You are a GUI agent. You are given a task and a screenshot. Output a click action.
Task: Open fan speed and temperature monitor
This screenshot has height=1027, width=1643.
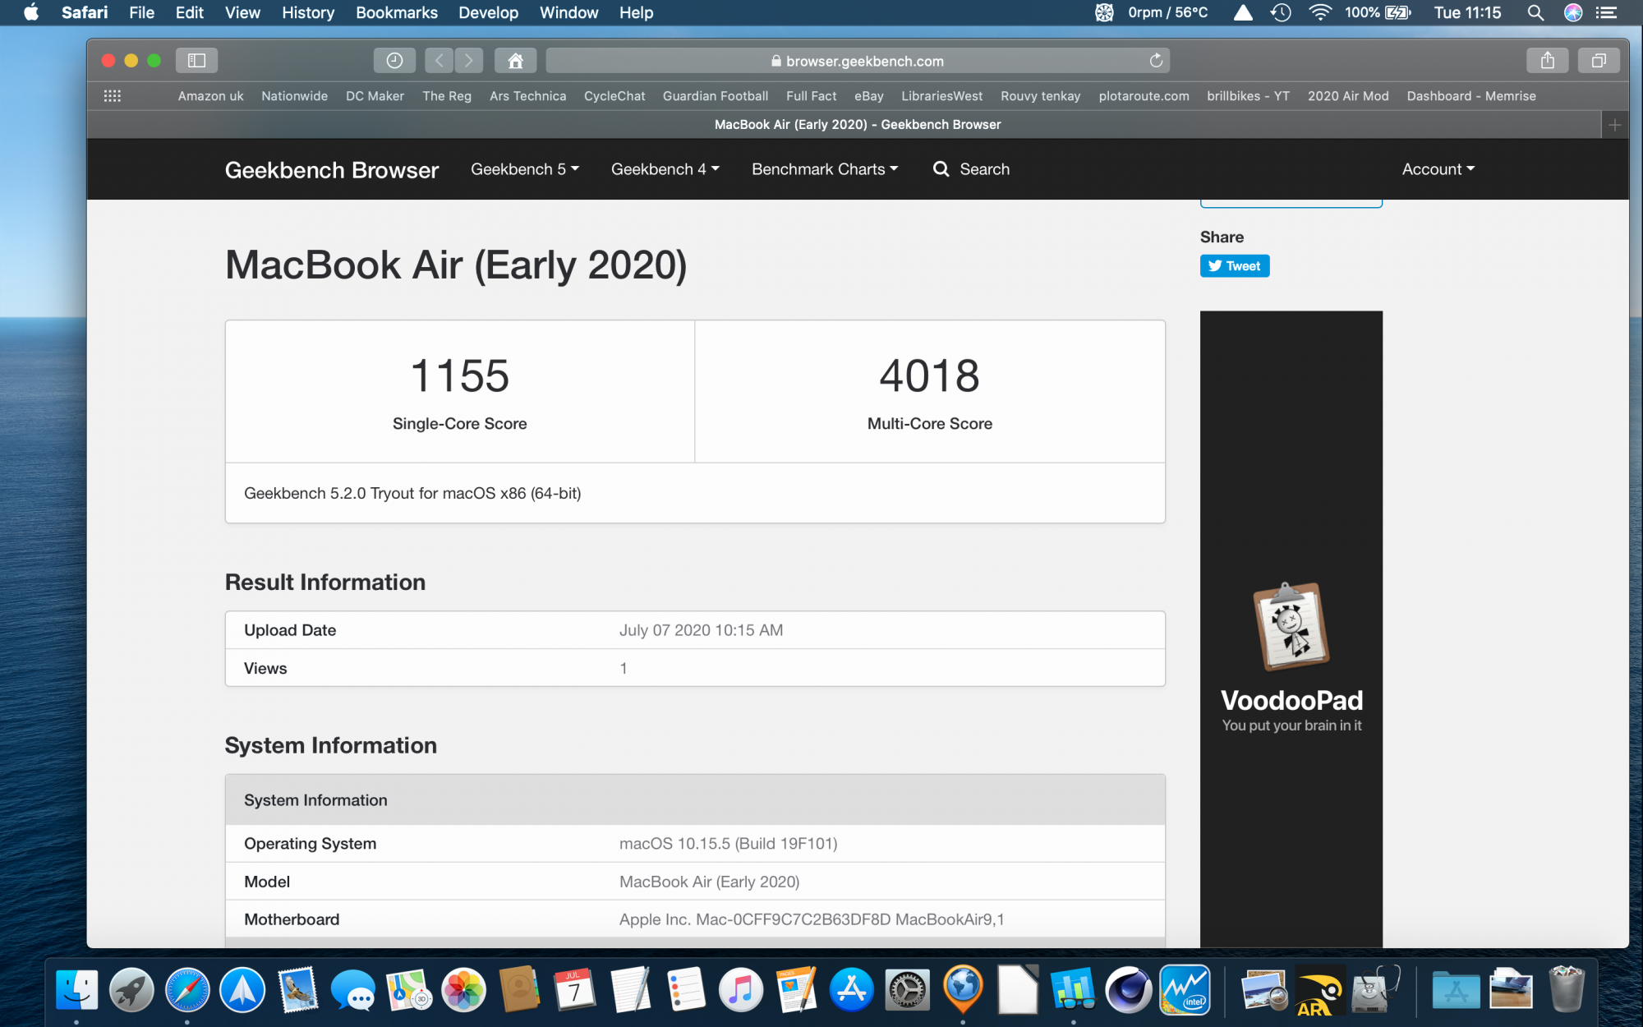(1151, 12)
